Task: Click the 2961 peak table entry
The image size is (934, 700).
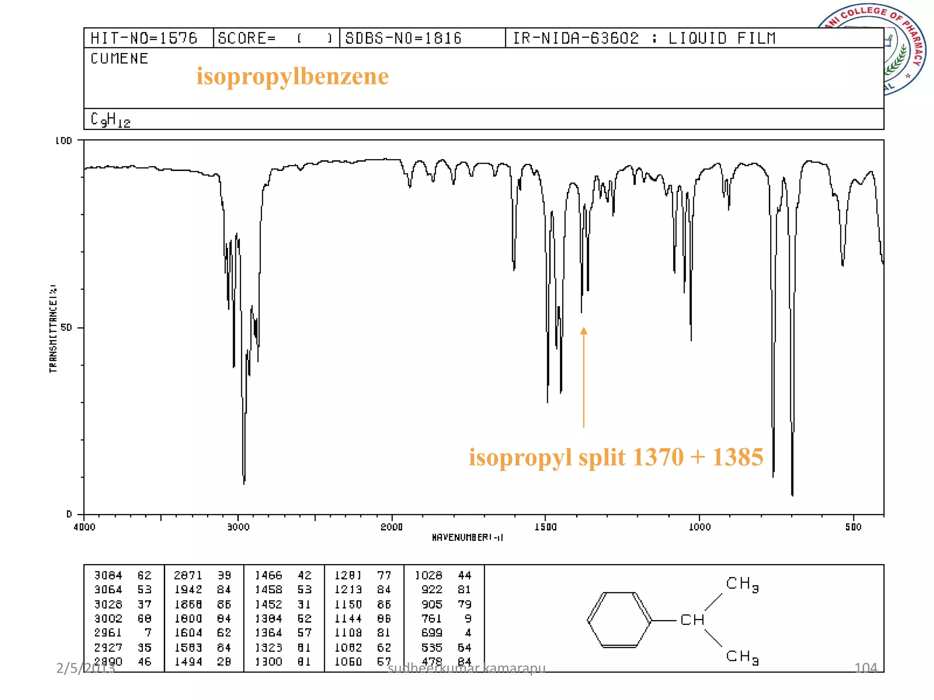Action: pyautogui.click(x=123, y=633)
